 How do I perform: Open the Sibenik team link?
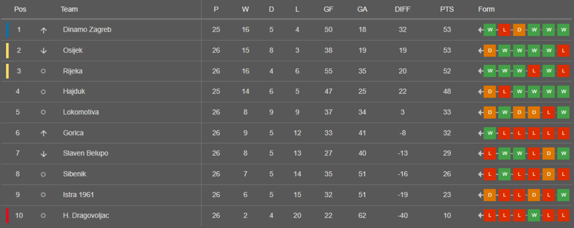(x=75, y=174)
